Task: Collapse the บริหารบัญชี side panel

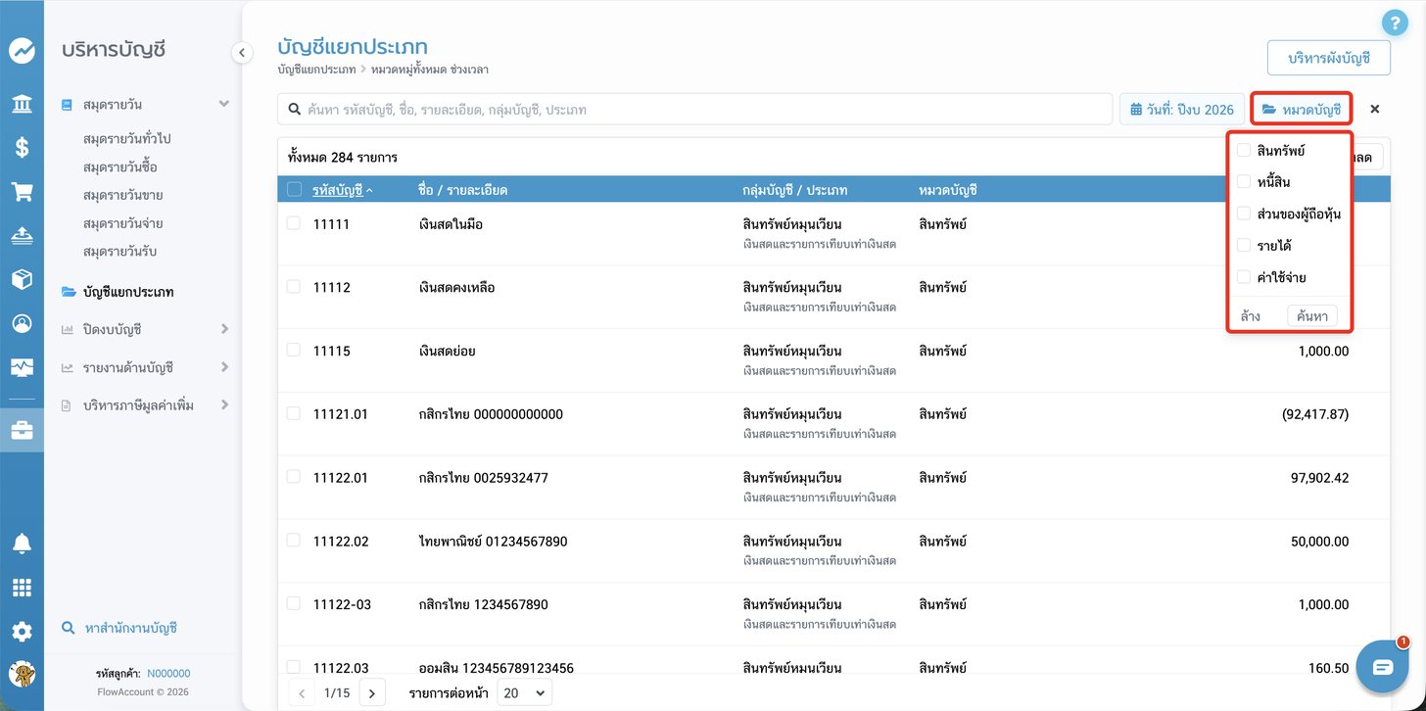Action: tap(242, 53)
